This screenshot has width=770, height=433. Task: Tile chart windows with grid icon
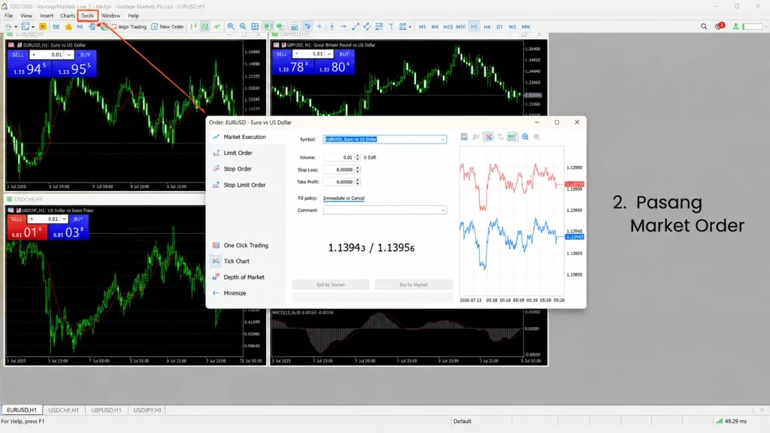(255, 26)
